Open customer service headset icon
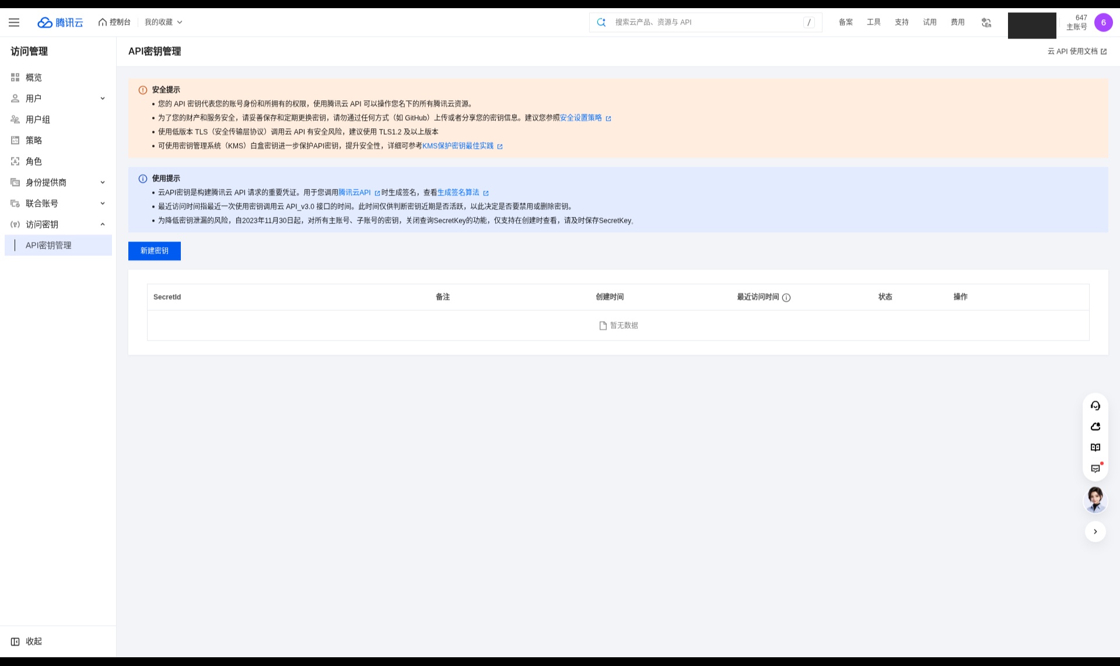This screenshot has width=1120, height=666. pos(1095,406)
